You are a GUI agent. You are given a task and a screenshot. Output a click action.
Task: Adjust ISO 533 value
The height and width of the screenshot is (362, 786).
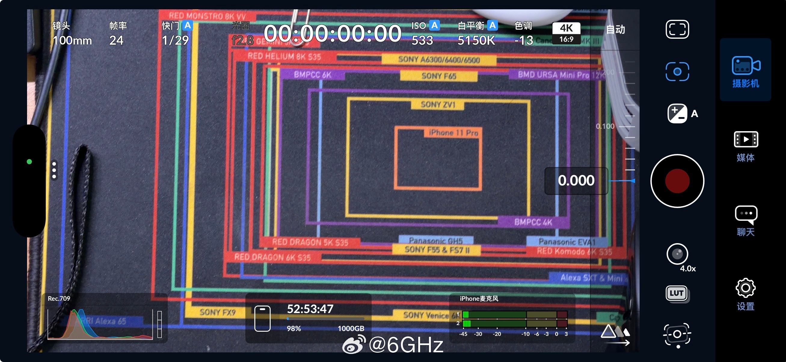point(422,40)
